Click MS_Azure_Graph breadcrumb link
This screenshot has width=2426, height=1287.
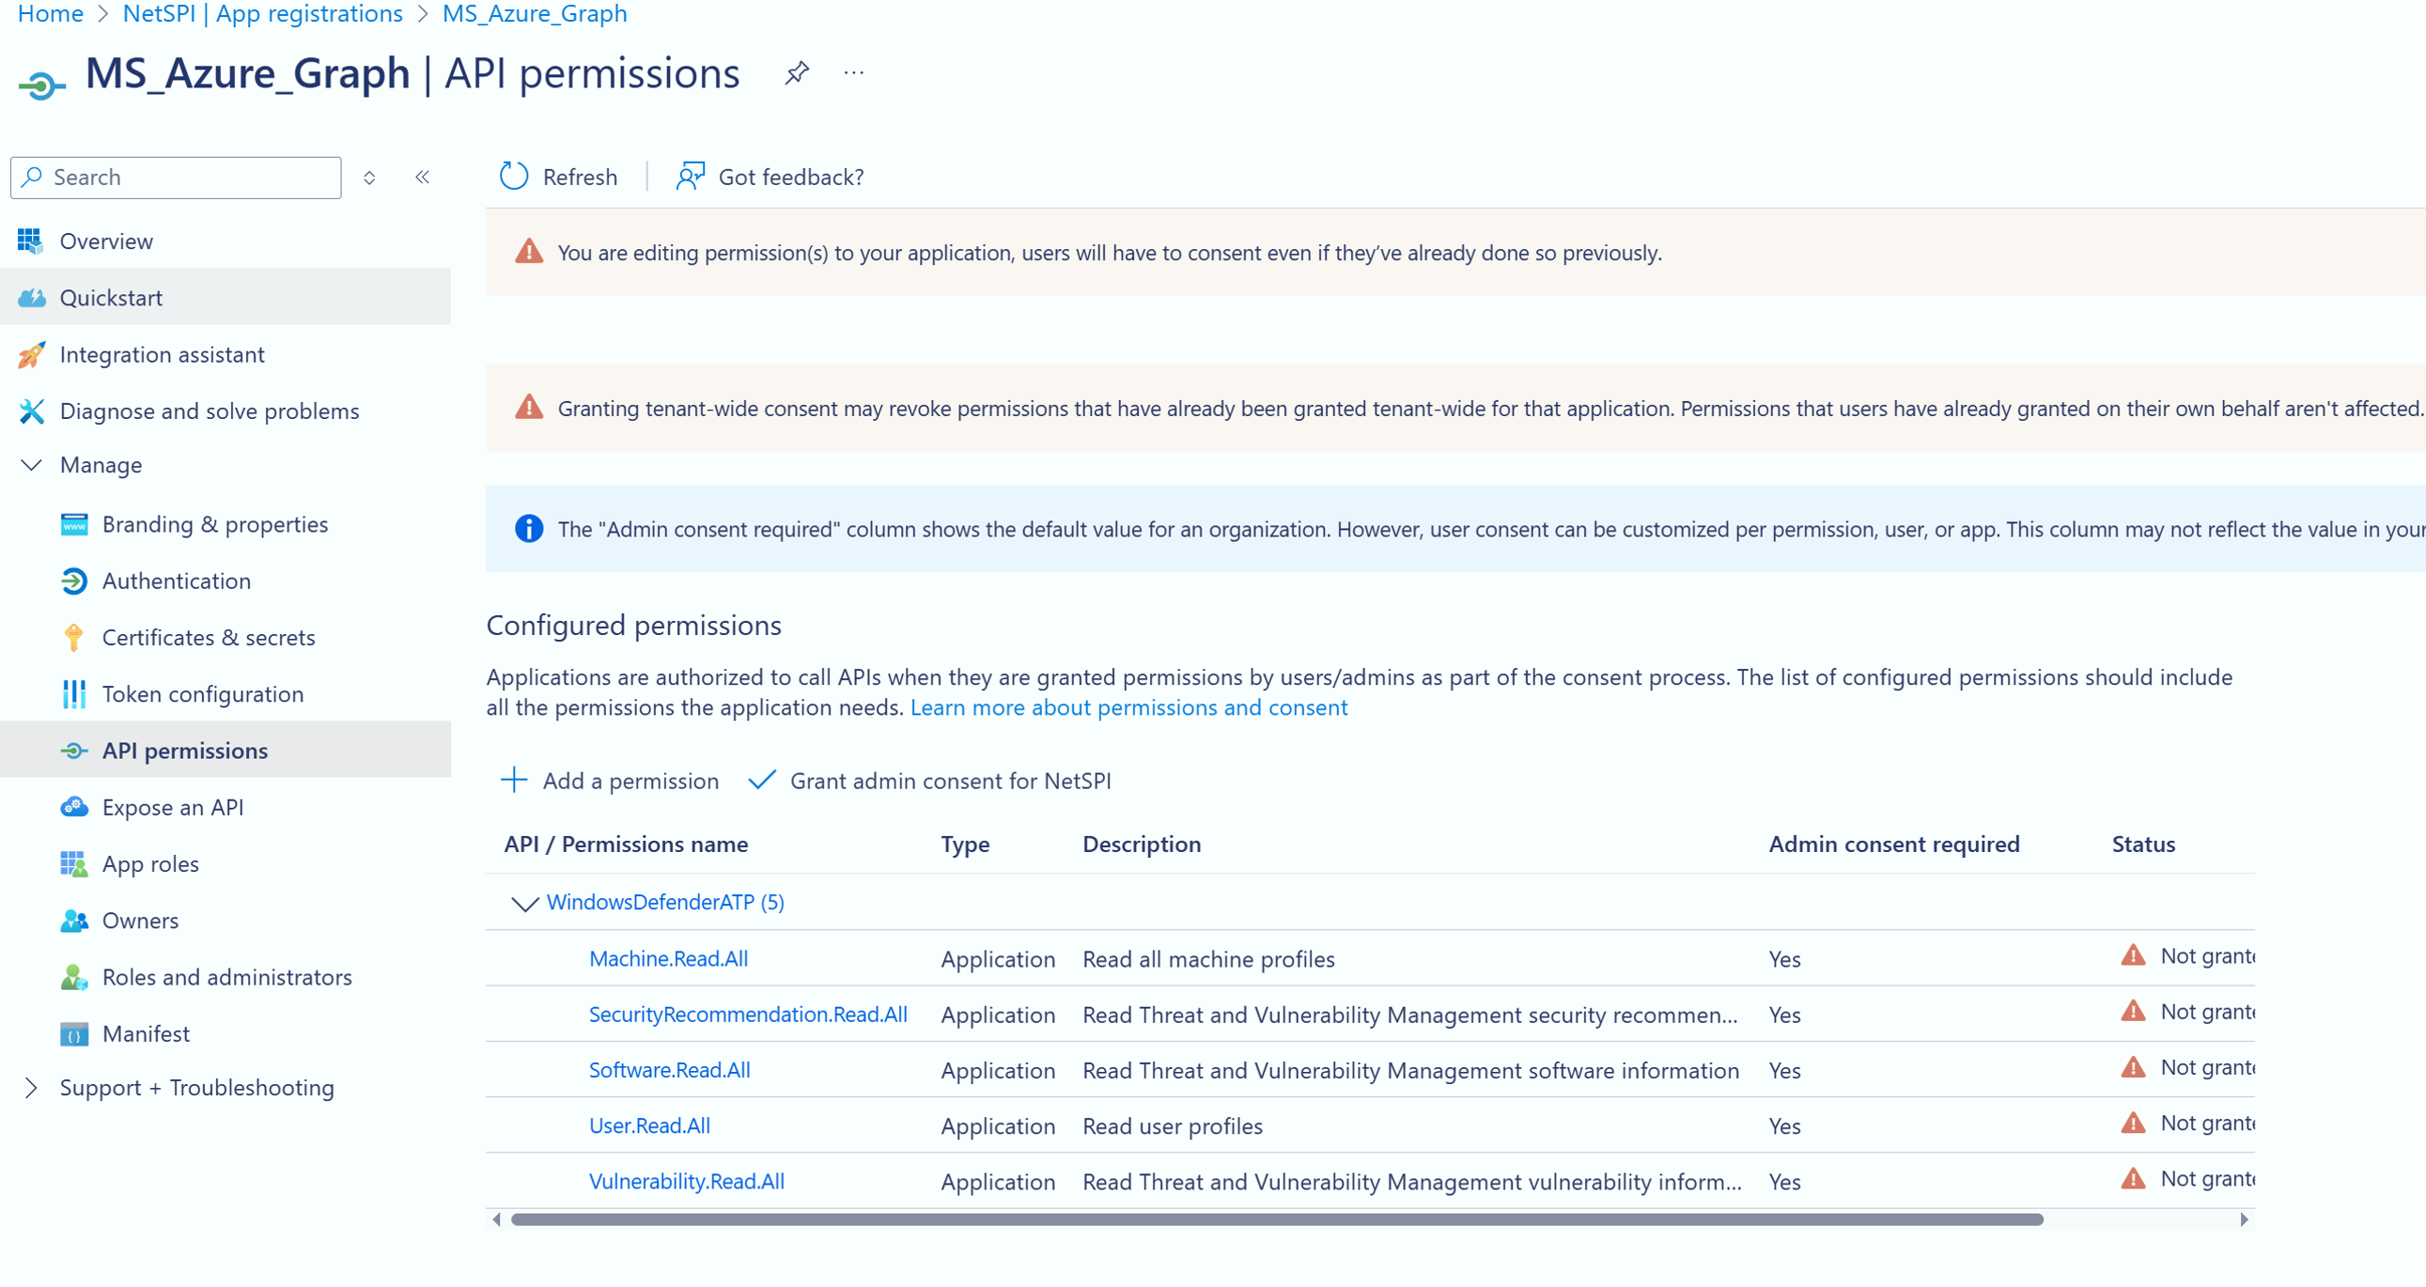coord(535,13)
